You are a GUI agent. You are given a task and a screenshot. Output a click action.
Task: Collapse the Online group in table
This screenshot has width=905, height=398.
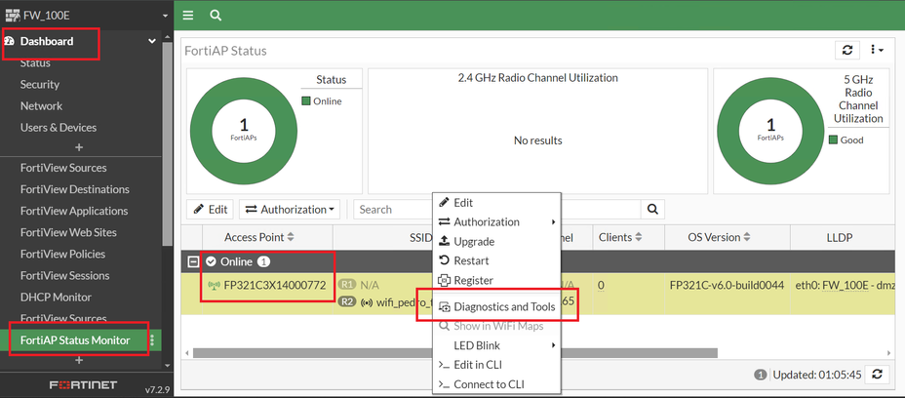pyautogui.click(x=193, y=261)
